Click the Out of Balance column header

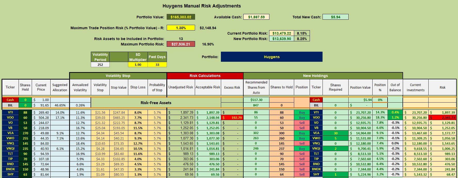[395, 87]
